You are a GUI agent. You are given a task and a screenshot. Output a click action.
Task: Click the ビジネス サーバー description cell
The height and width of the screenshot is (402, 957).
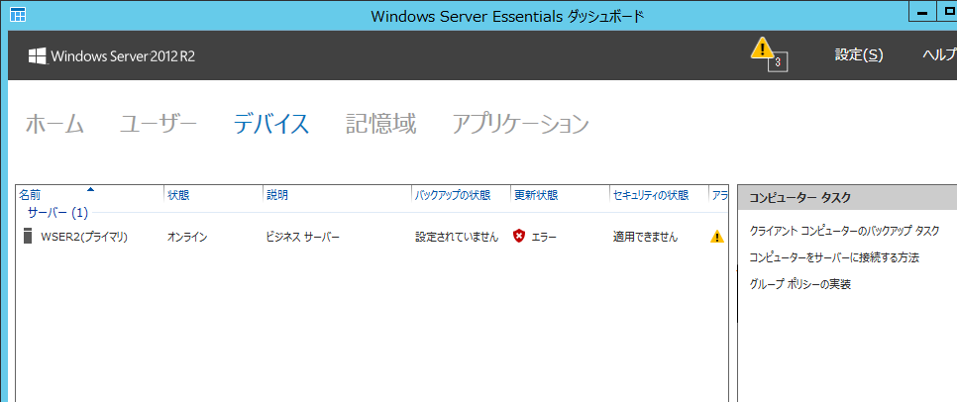(x=302, y=237)
